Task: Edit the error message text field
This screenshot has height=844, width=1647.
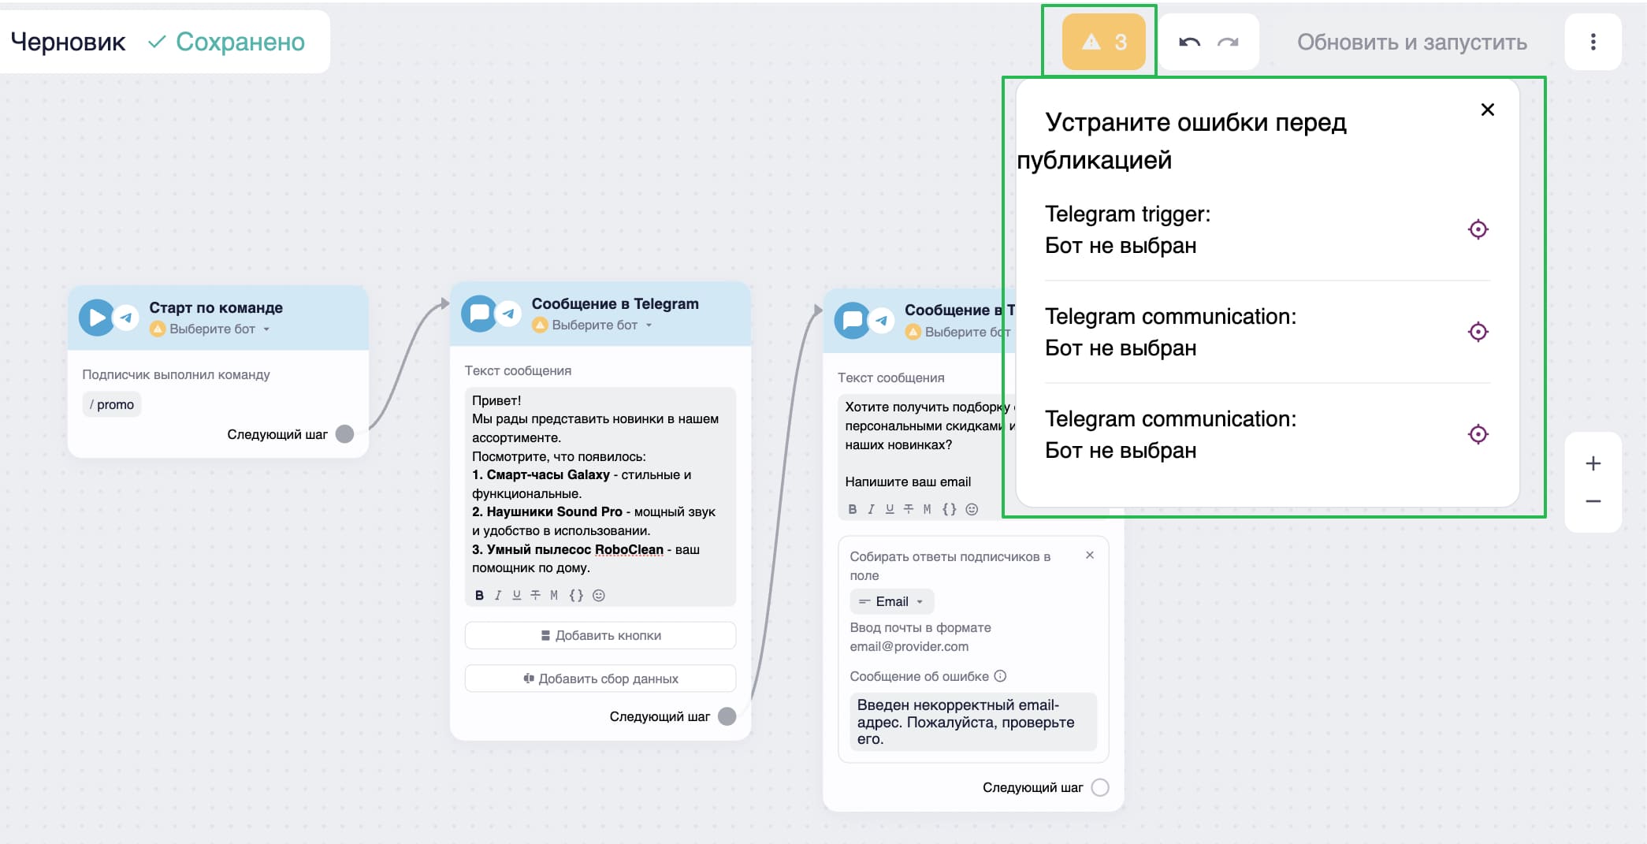Action: pyautogui.click(x=973, y=722)
